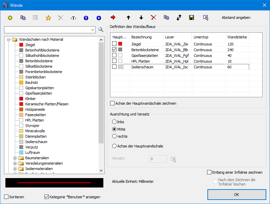Toggle the Sortieren checkbox
This screenshot has width=270, height=204.
click(6, 197)
